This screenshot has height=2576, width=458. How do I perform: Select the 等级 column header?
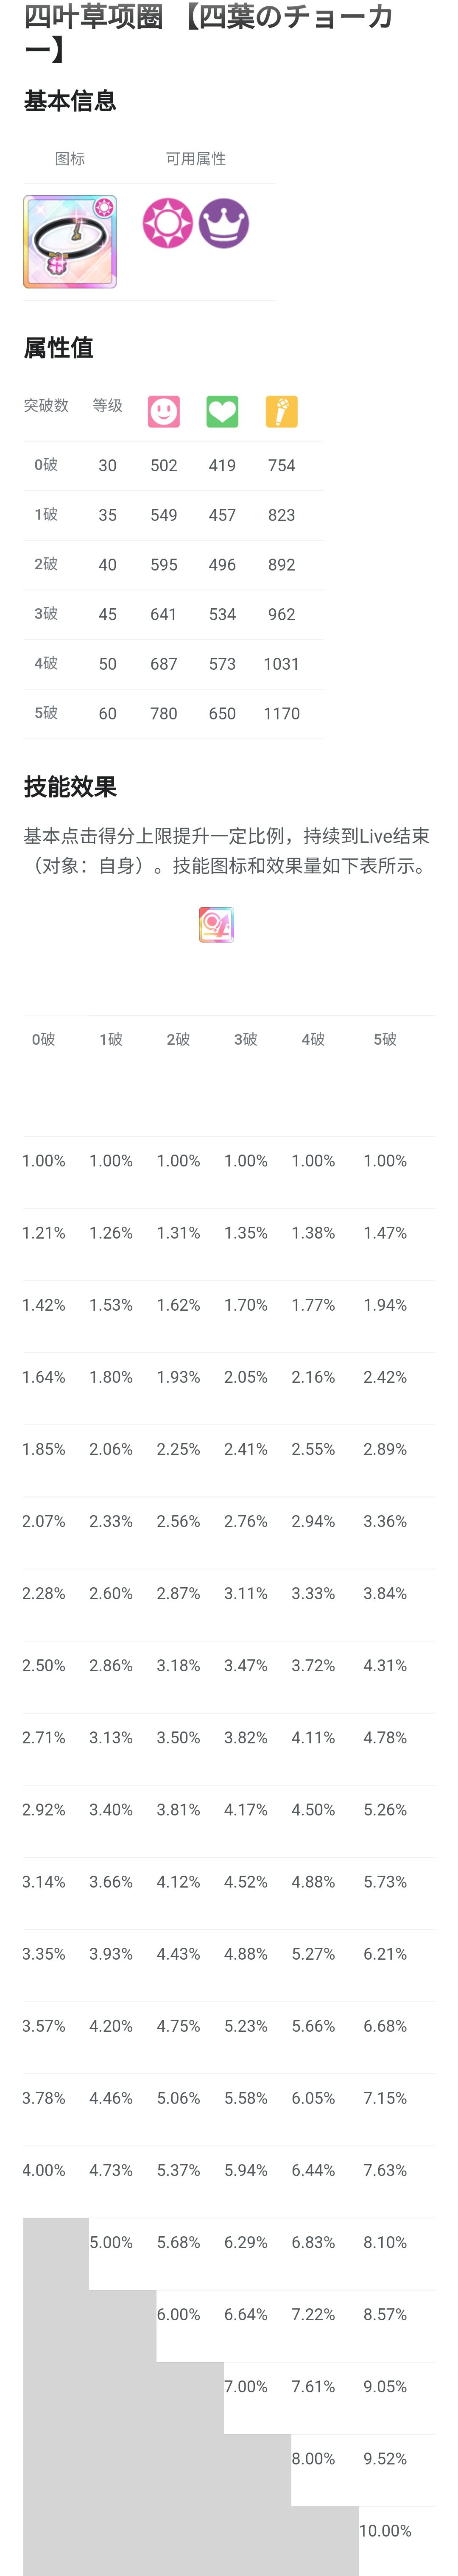pos(107,405)
